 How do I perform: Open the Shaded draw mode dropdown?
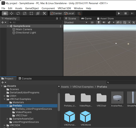tap(76, 22)
